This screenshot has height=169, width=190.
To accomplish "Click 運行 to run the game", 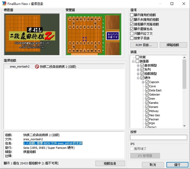I will tap(177, 165).
